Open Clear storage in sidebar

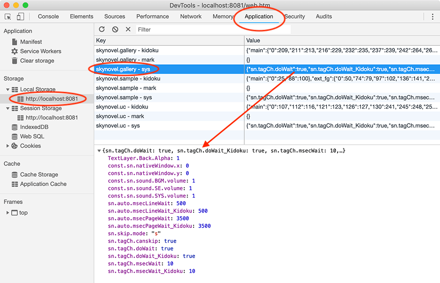[37, 61]
